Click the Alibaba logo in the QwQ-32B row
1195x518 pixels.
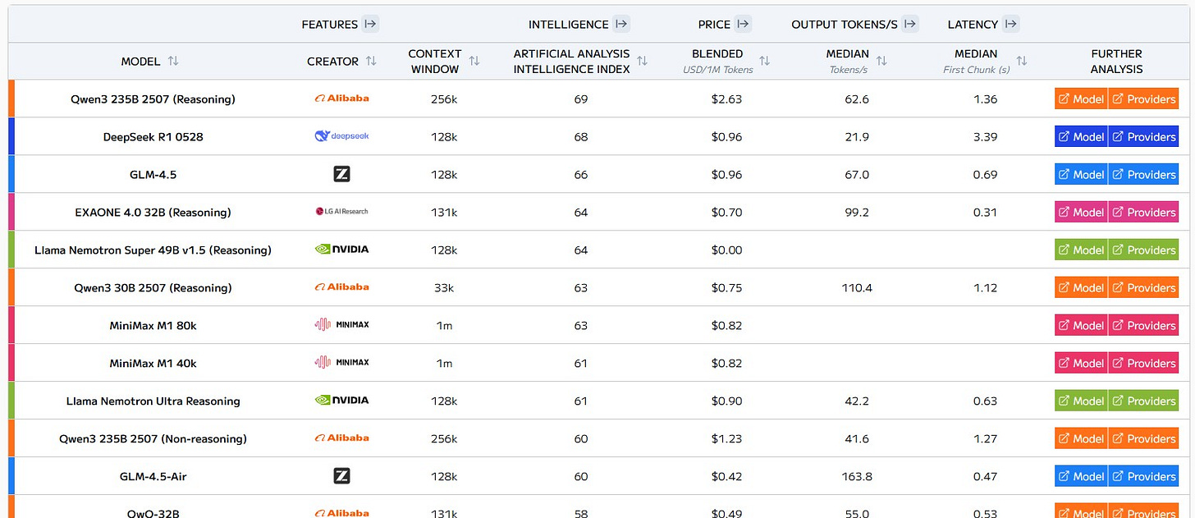point(341,513)
